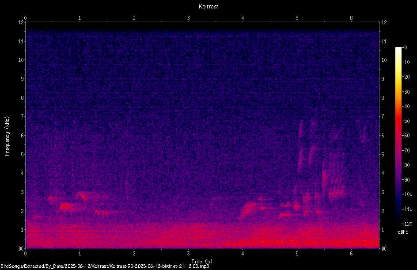Click the 5 second tick on top axis
Screen dimensions: 417x270
[x=297, y=18]
